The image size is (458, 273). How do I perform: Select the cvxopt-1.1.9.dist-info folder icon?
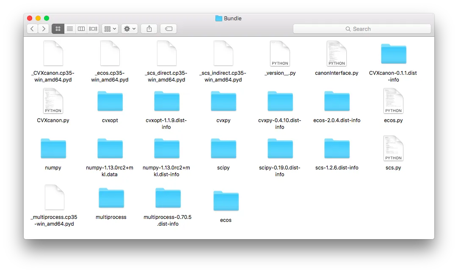tap(166, 101)
